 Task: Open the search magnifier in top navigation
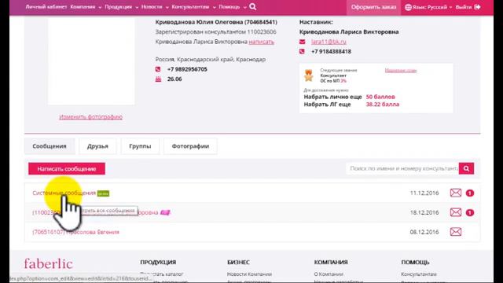[253, 6]
